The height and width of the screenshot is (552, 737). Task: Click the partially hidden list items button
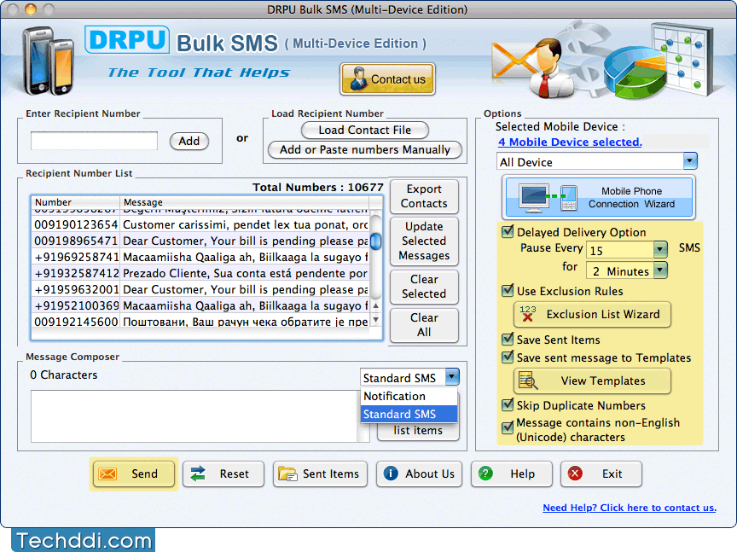coord(418,431)
